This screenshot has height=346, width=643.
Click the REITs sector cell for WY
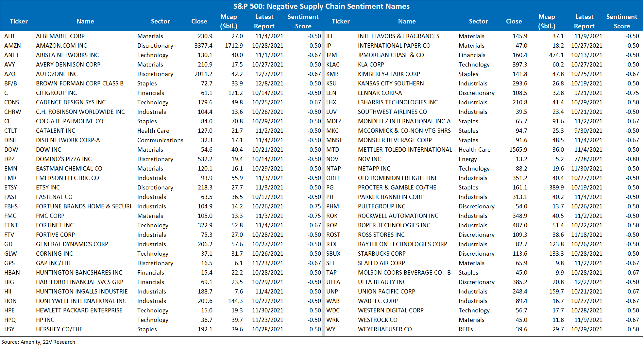pyautogui.click(x=465, y=329)
